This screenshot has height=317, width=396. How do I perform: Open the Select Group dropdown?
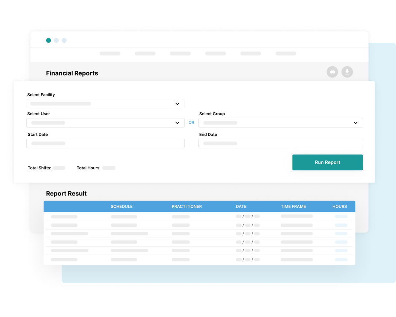click(x=280, y=123)
